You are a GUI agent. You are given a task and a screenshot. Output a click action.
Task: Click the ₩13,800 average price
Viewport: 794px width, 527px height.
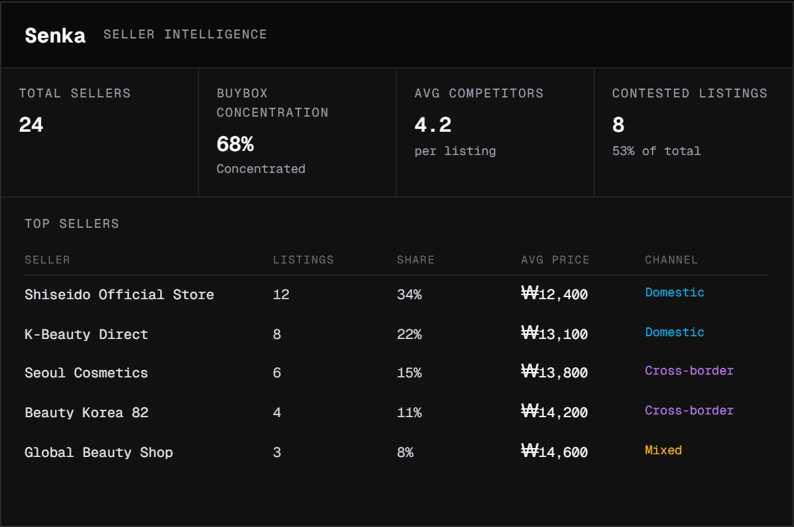[x=554, y=372]
